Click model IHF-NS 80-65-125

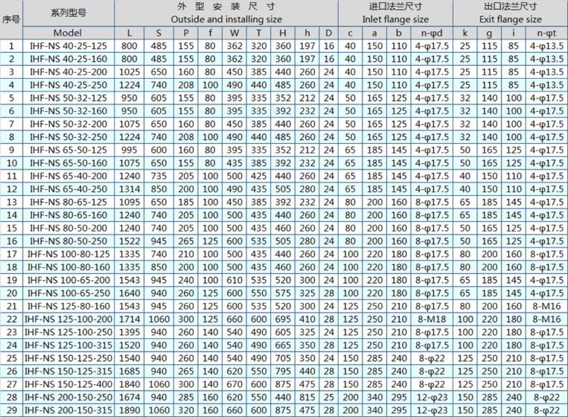coord(68,201)
